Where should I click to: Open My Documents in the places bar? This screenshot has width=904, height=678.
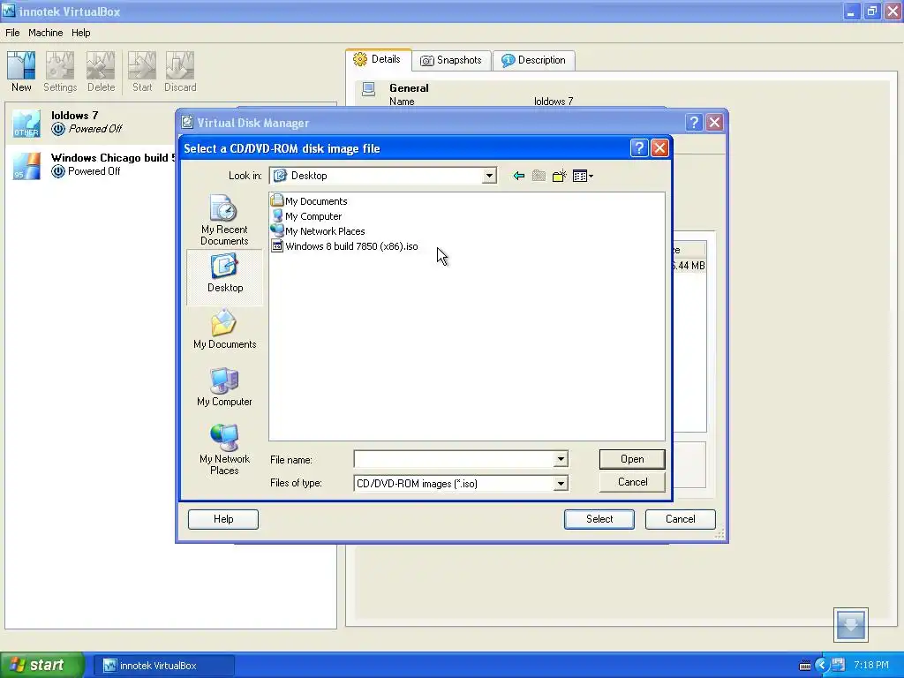pos(225,329)
